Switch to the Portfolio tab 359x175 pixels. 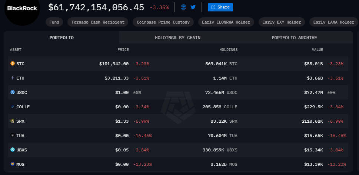click(x=62, y=38)
